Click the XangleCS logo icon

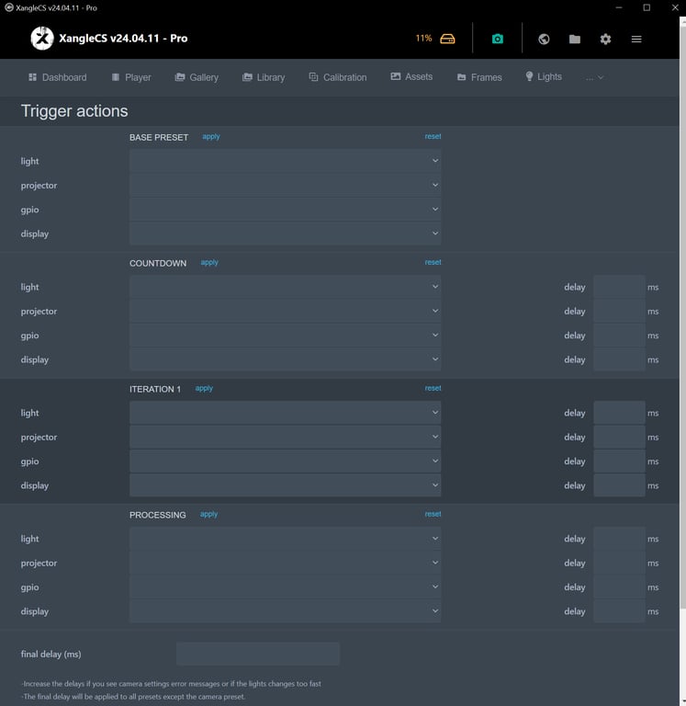click(x=42, y=39)
